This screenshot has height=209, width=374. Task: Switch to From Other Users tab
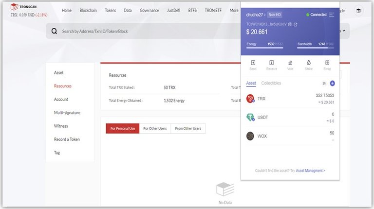[188, 128]
